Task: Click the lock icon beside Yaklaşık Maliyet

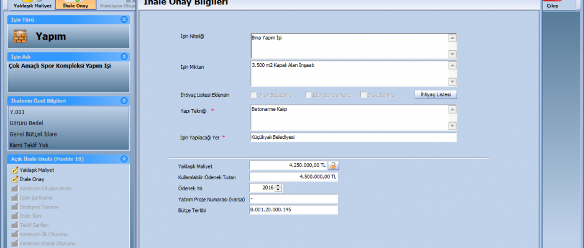Action: (333, 165)
